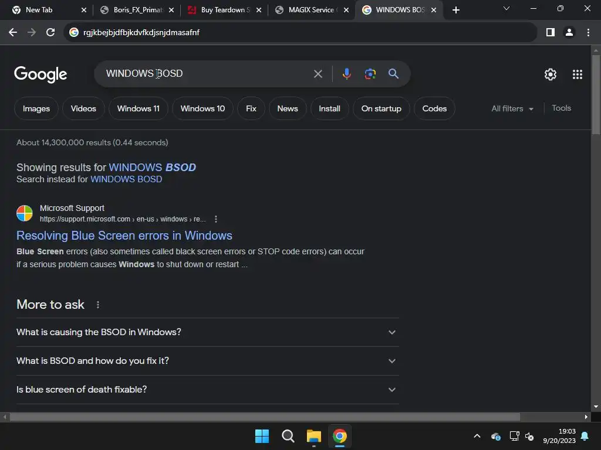Reload the current page
This screenshot has height=450, width=601.
point(50,33)
